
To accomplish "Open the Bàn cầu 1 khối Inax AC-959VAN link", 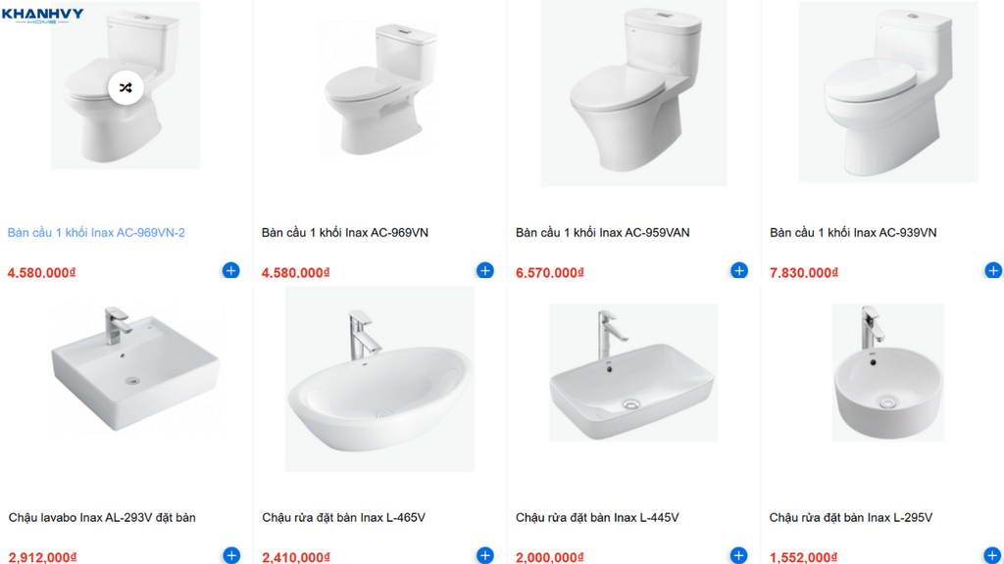I will 603,233.
